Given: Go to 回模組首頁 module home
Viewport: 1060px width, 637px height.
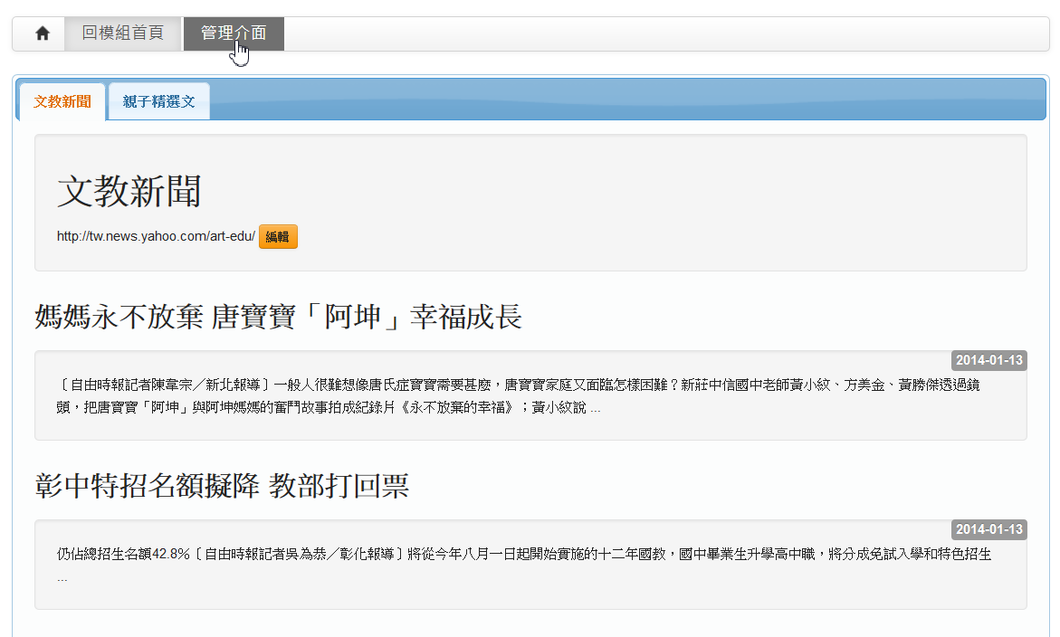Looking at the screenshot, I should [123, 33].
